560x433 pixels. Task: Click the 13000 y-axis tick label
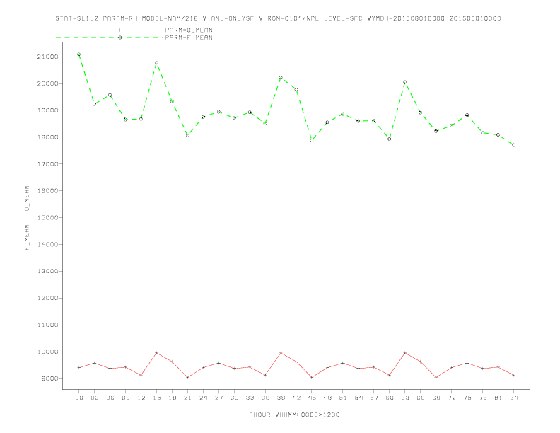click(47, 271)
